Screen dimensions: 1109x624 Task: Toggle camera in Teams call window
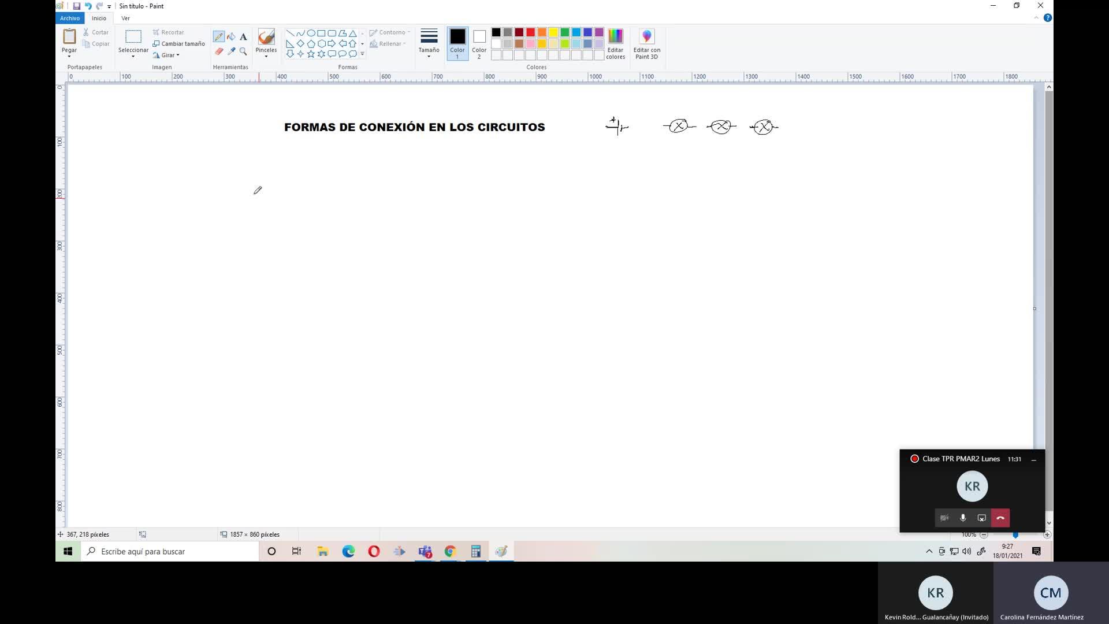coord(944,518)
